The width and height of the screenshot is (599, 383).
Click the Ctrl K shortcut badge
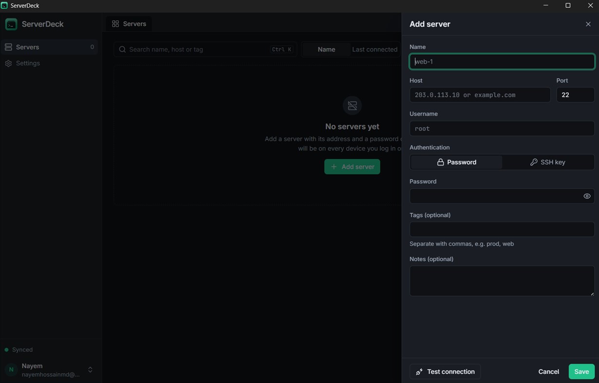(x=282, y=49)
